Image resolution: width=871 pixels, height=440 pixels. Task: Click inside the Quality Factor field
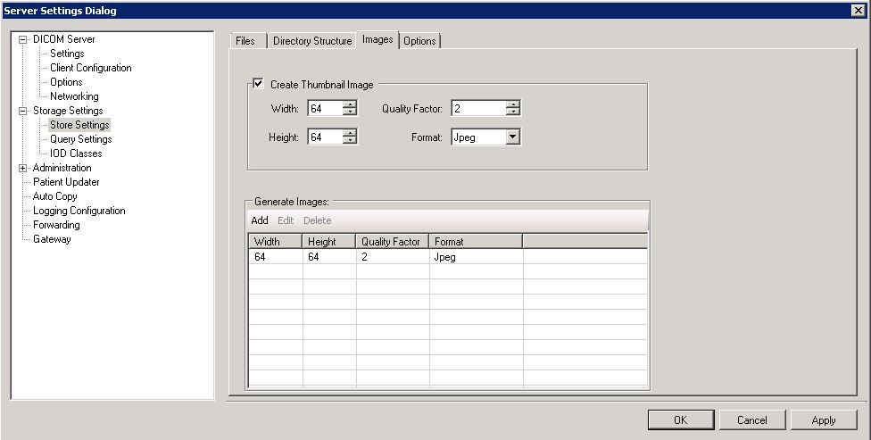pos(477,109)
